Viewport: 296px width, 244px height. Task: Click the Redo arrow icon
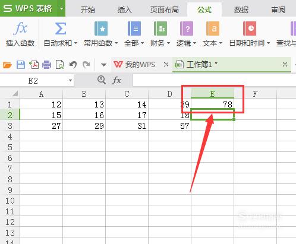tap(86, 65)
